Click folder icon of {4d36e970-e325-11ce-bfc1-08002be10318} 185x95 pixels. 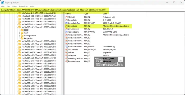tap(20, 61)
